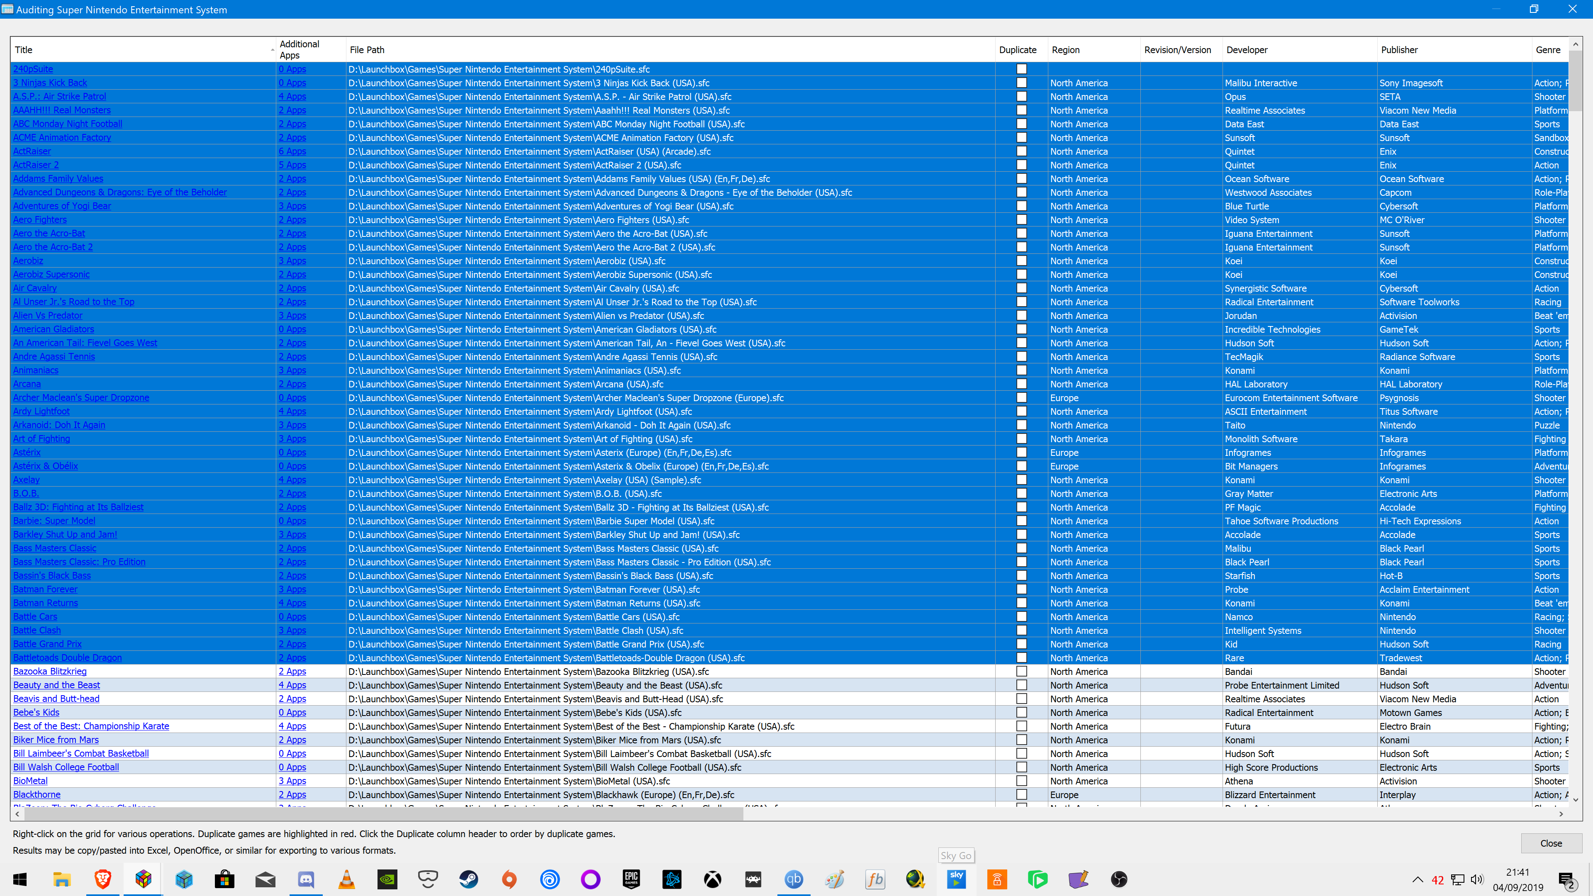Sort by File Path column header
Image resolution: width=1593 pixels, height=896 pixels.
point(670,49)
